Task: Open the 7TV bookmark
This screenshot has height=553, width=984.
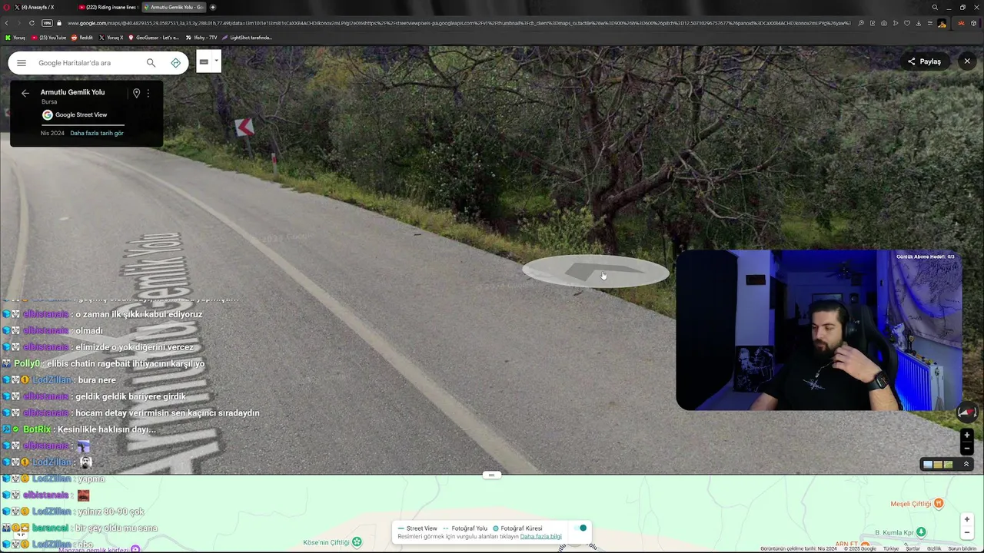Action: point(201,38)
